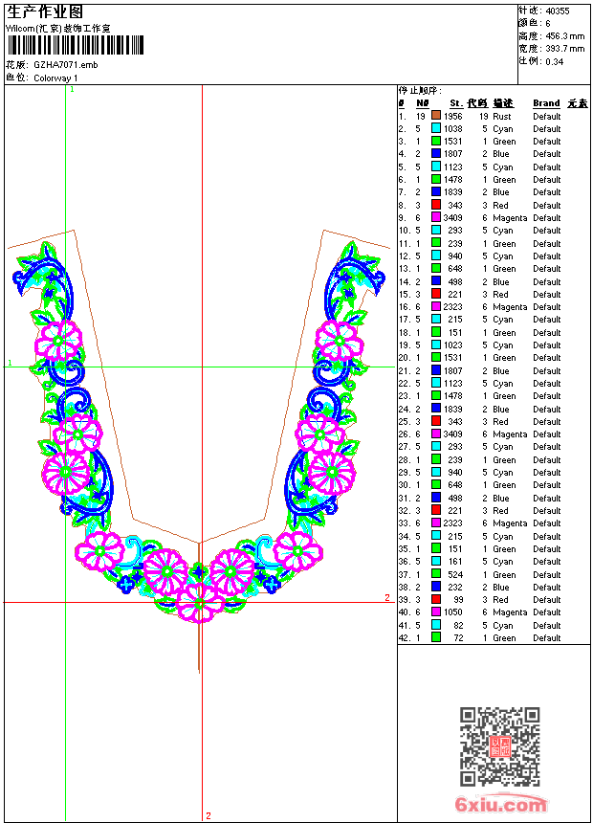Click the GZHA7071.emb file name
Viewport: 593px width, 823px height.
tap(65, 65)
